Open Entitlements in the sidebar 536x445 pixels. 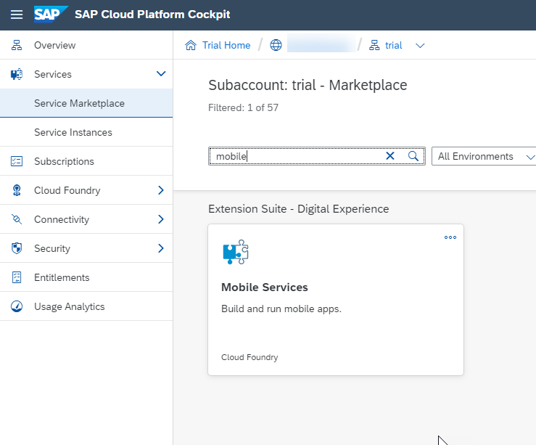pos(86,277)
